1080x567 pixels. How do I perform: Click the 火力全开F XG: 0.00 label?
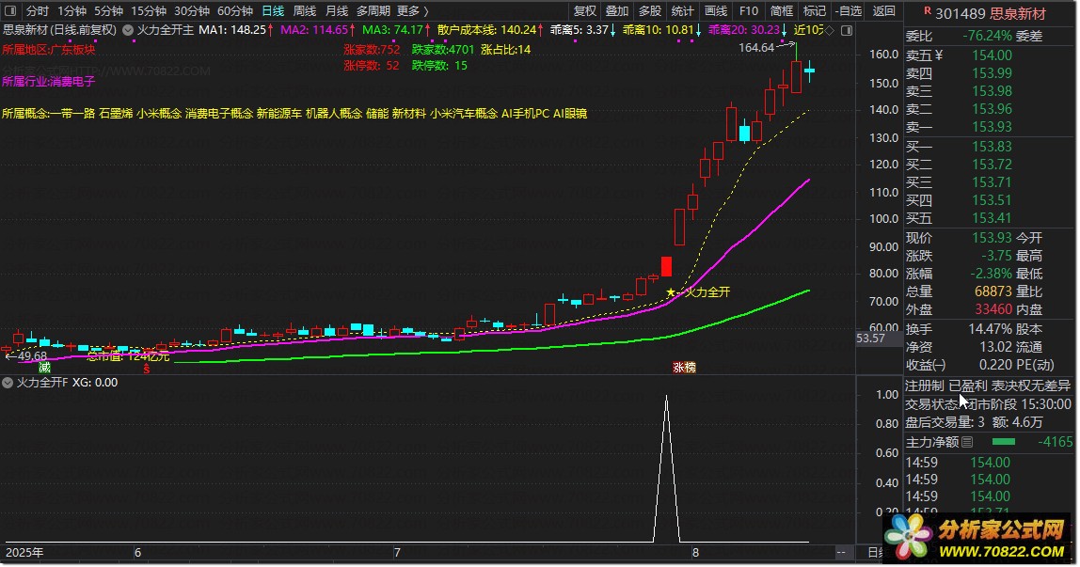[67, 383]
